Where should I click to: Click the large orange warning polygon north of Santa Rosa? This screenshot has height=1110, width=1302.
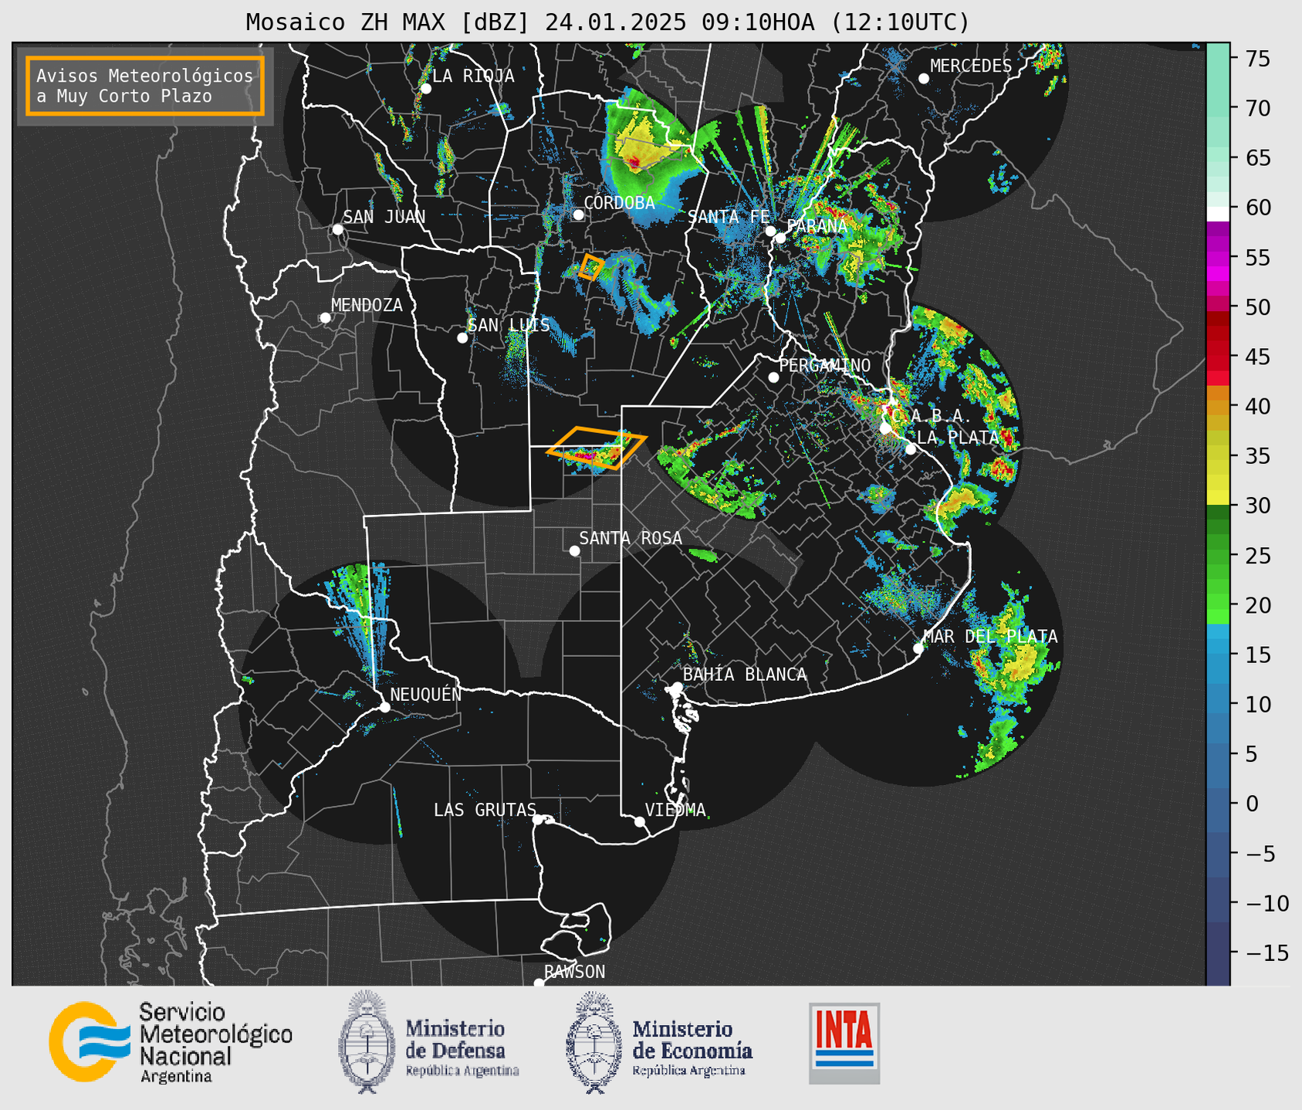[596, 448]
